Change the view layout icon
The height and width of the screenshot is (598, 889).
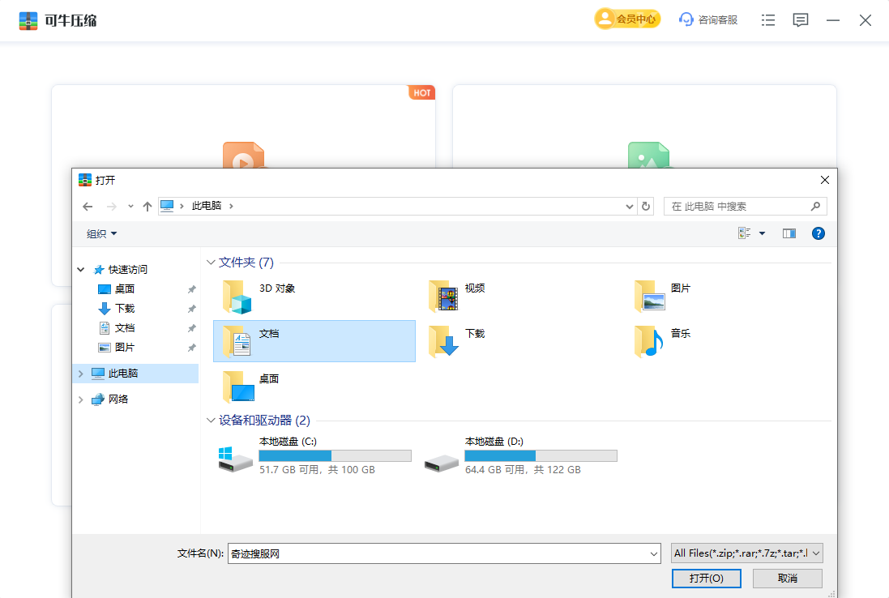coord(744,233)
